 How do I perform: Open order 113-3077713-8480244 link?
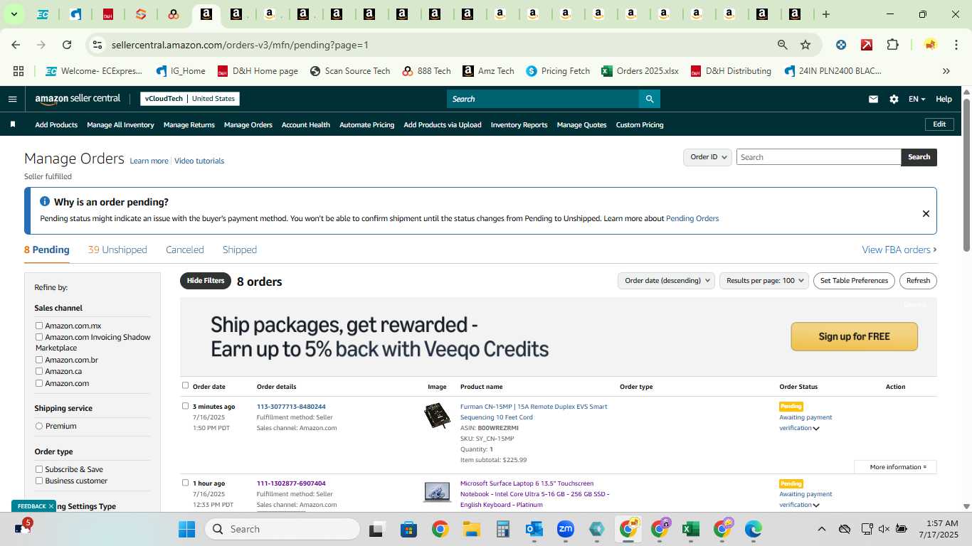click(x=291, y=407)
